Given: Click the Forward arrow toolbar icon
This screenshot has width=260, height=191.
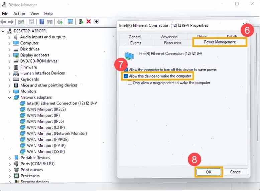Looking at the screenshot, I should (x=11, y=22).
